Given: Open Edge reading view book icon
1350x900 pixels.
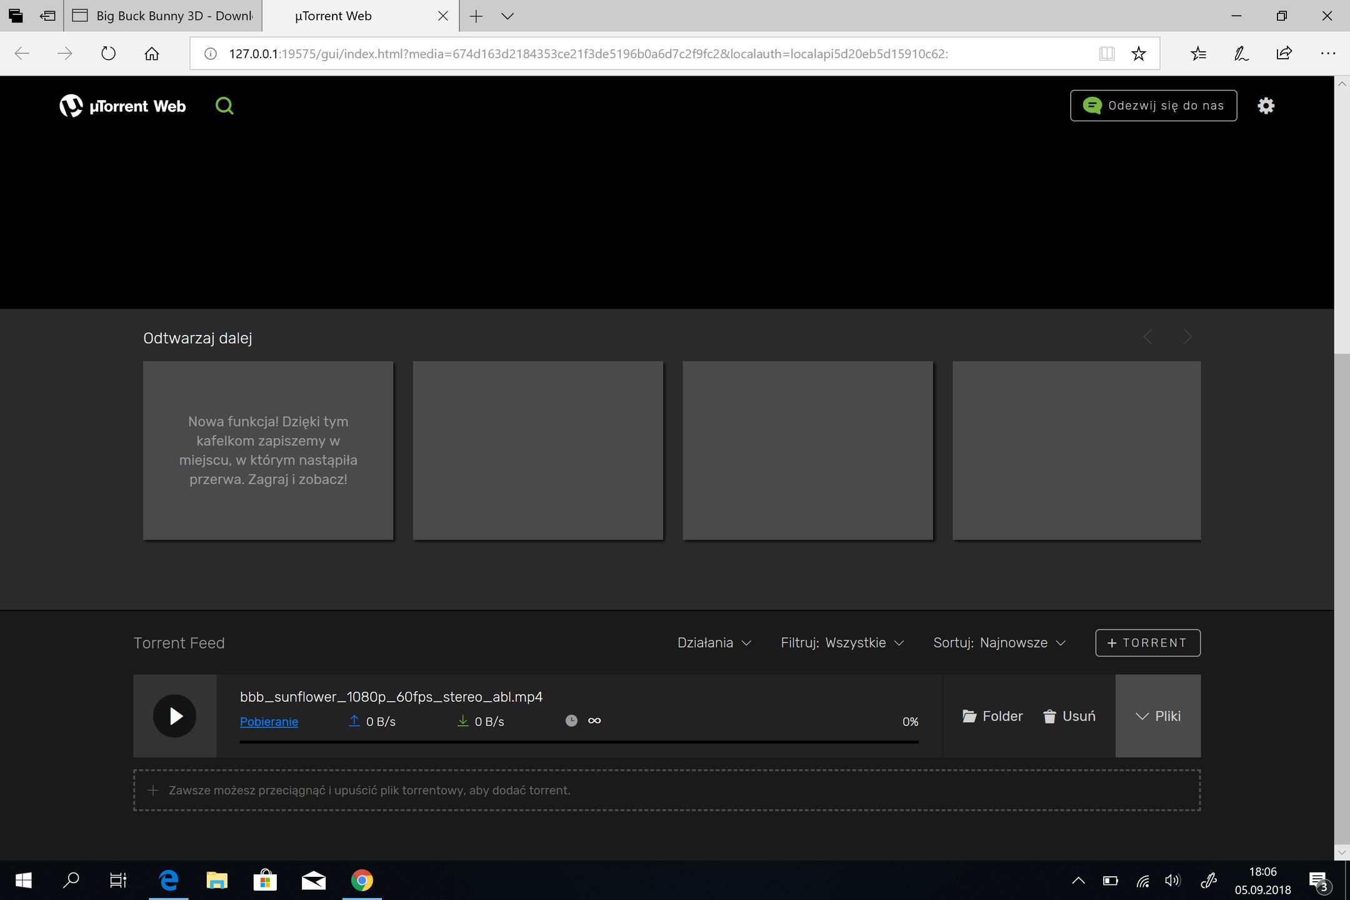Looking at the screenshot, I should click(1106, 54).
